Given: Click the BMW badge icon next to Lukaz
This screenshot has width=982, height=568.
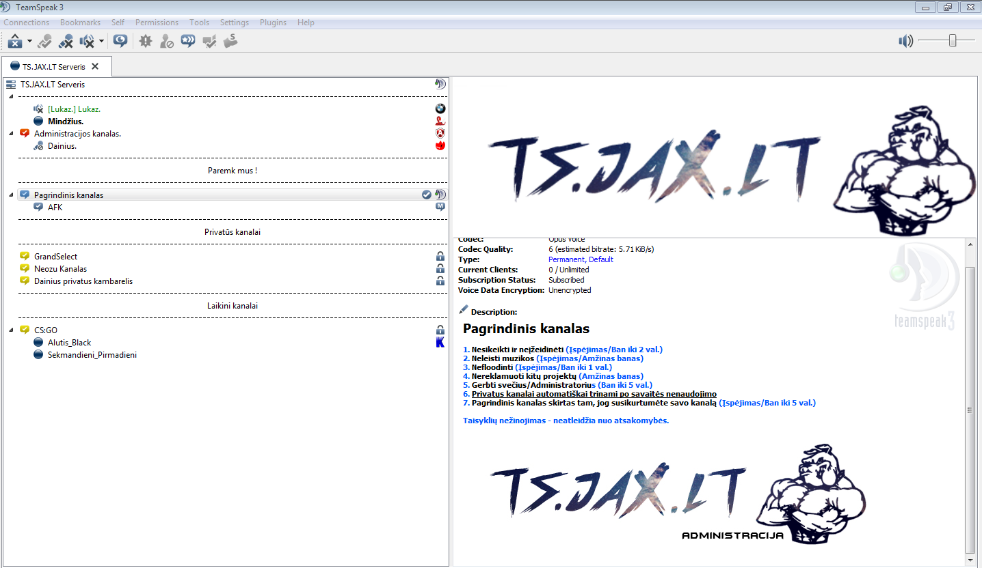Looking at the screenshot, I should [x=440, y=109].
